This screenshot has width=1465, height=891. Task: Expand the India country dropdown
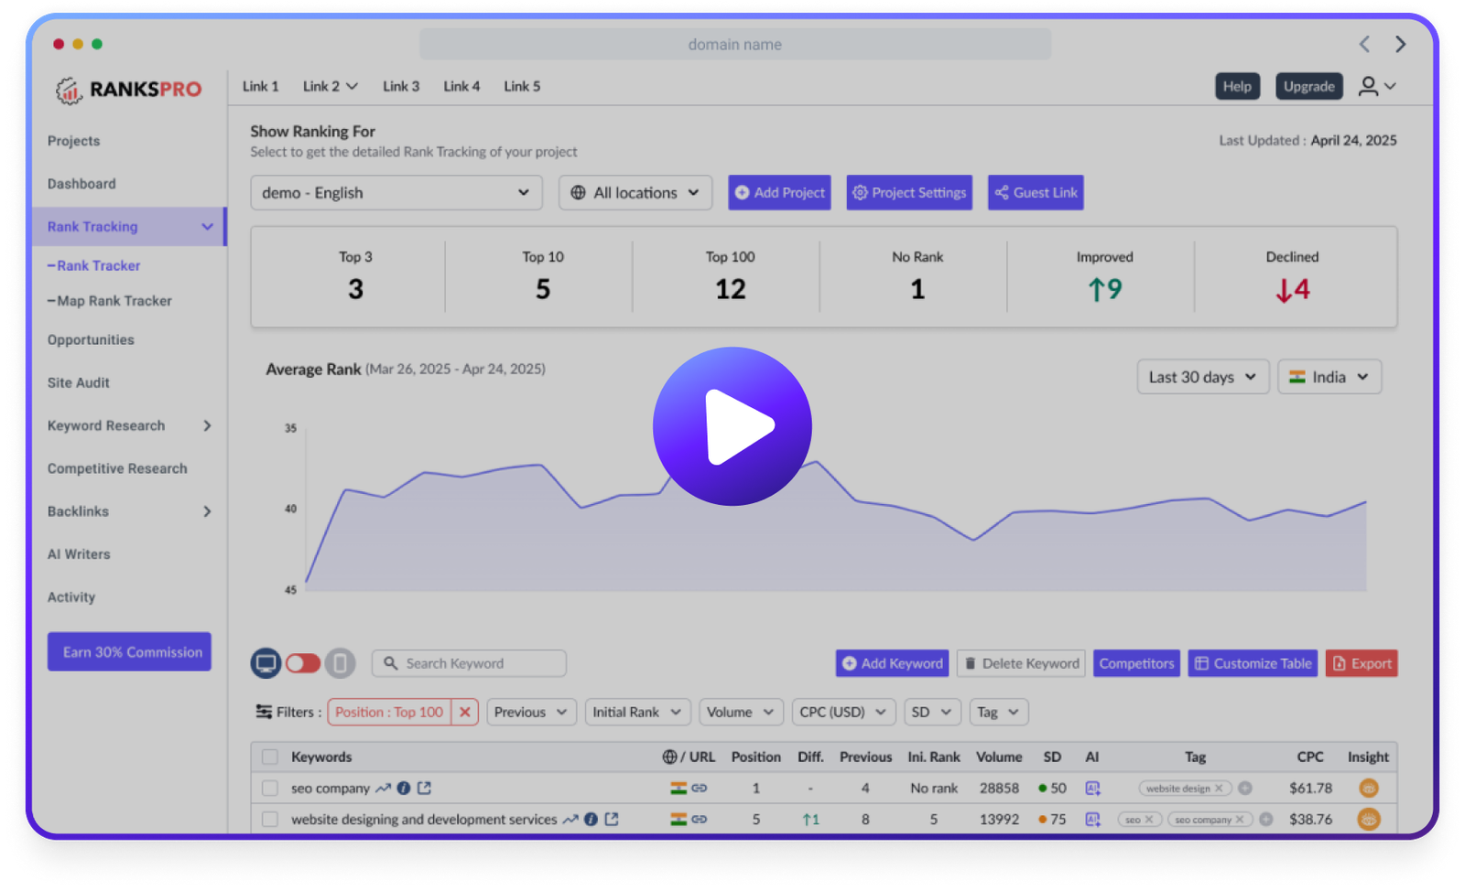tap(1329, 377)
